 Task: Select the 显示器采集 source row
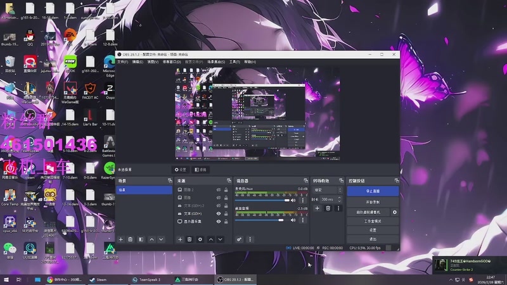[x=203, y=221]
